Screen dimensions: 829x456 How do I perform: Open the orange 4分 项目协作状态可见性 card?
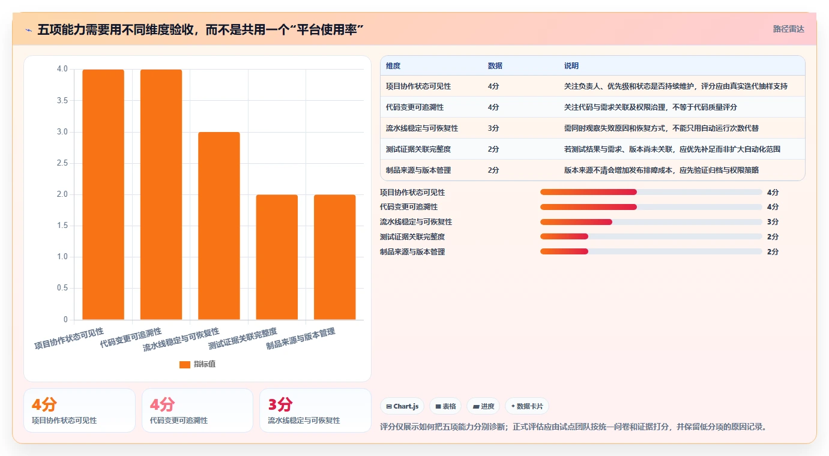tap(79, 410)
